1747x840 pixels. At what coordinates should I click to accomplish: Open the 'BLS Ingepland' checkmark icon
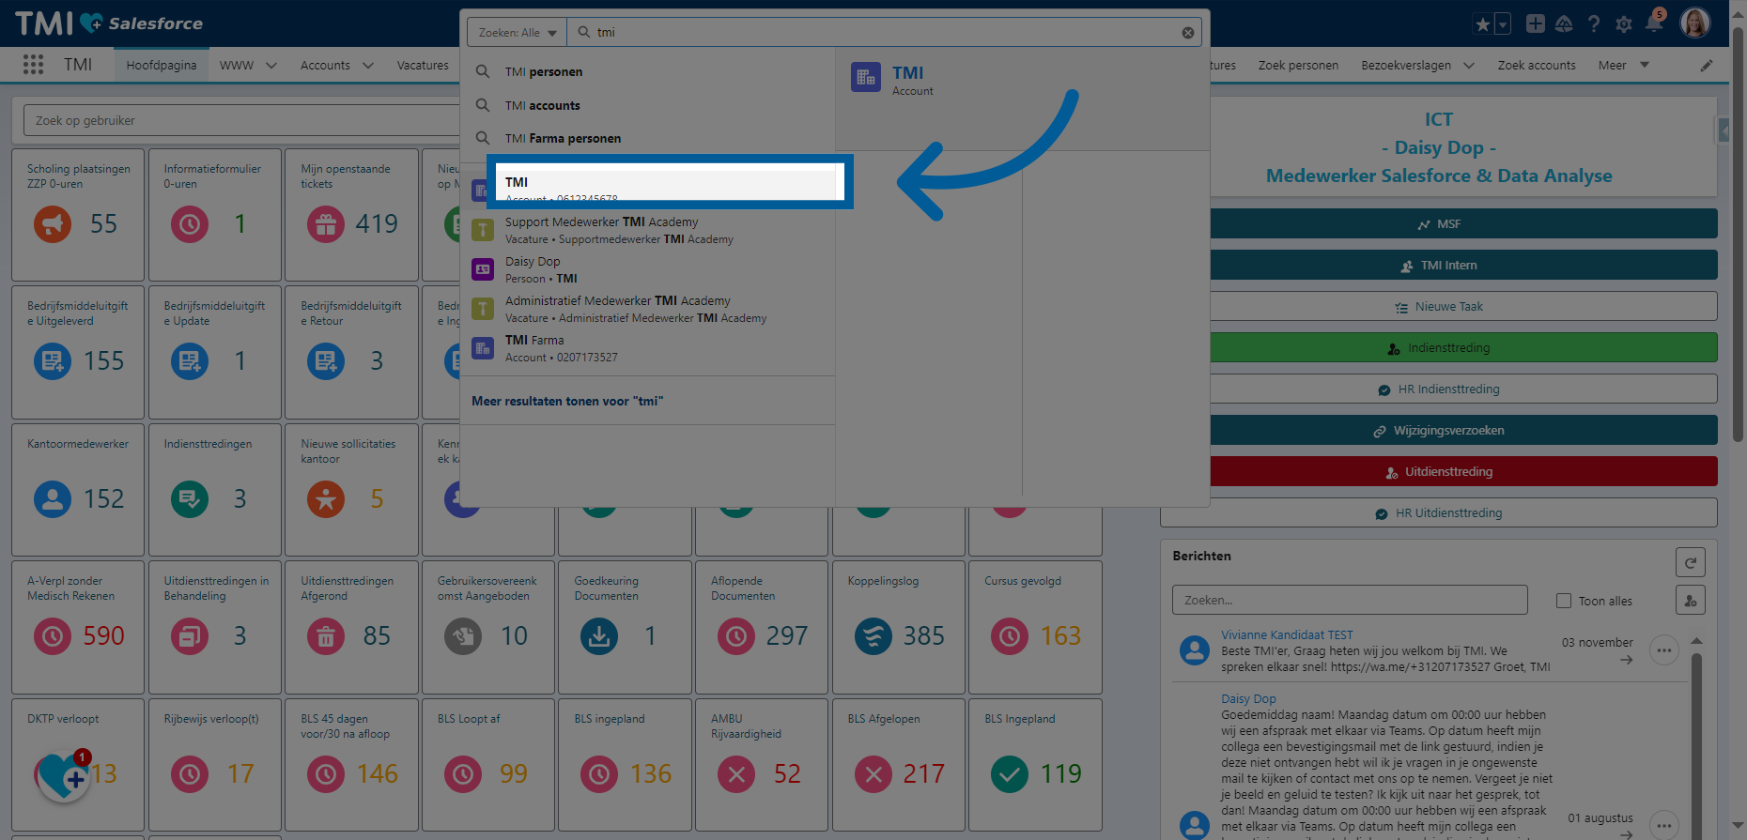point(1010,774)
